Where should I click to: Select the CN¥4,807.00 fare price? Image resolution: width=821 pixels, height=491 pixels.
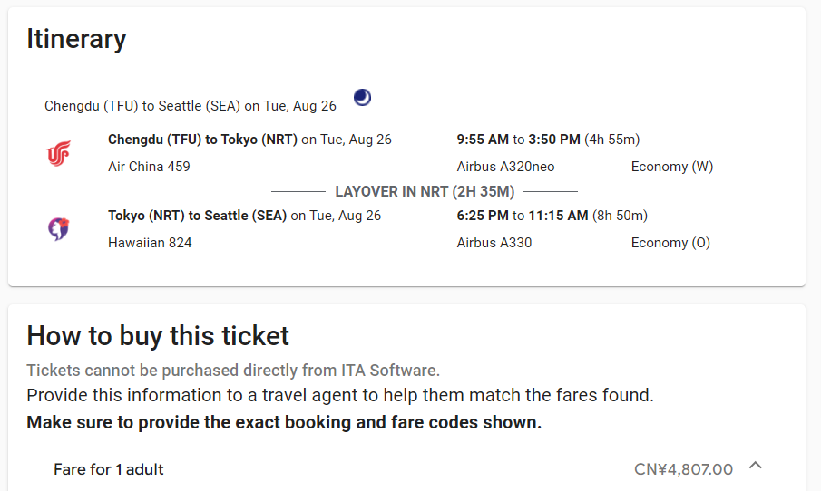tap(683, 469)
